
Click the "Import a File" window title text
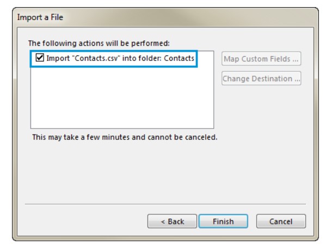(40, 17)
